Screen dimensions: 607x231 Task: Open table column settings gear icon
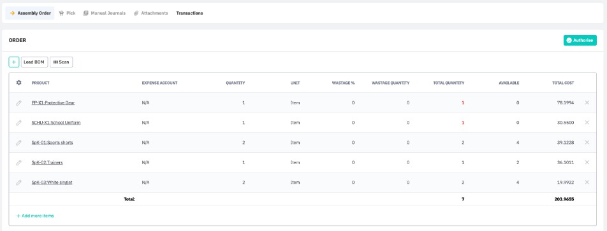(x=18, y=83)
